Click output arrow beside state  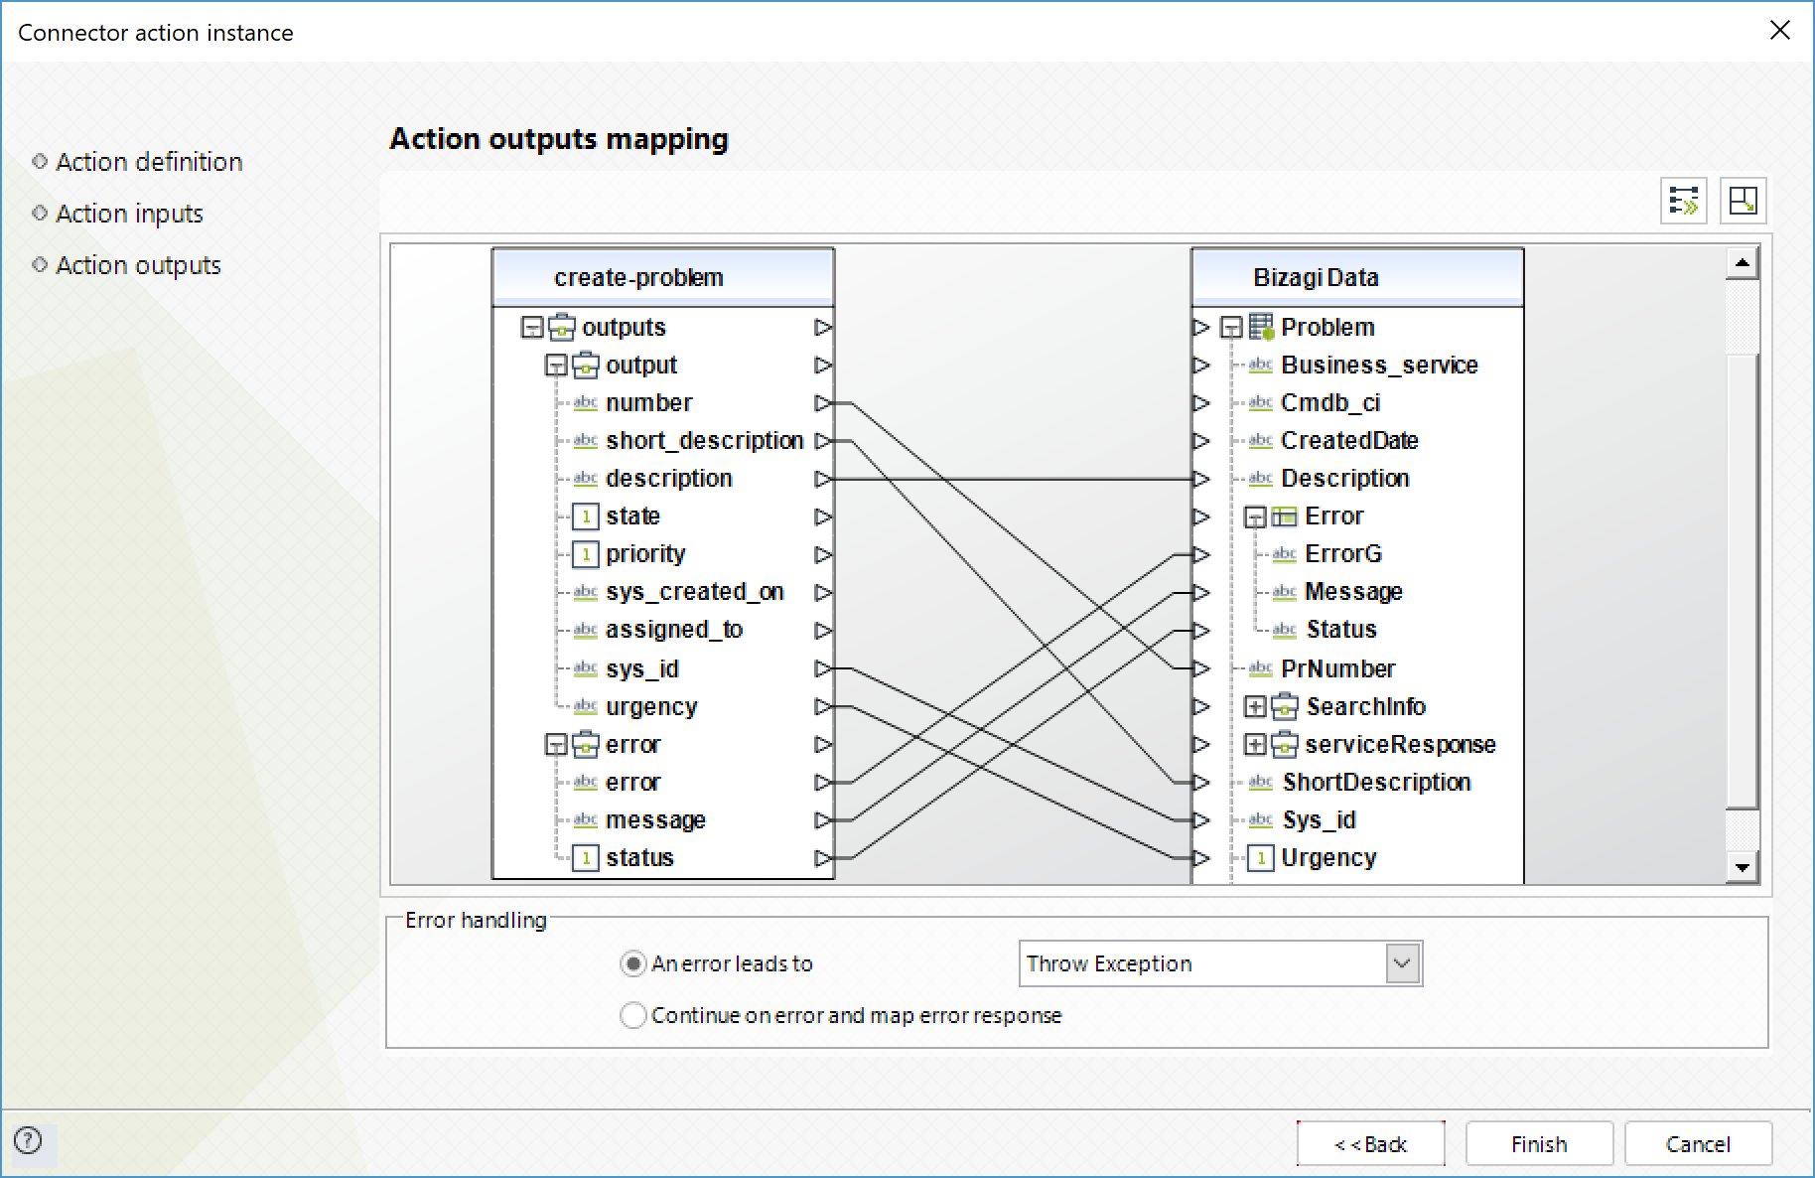pyautogui.click(x=823, y=516)
